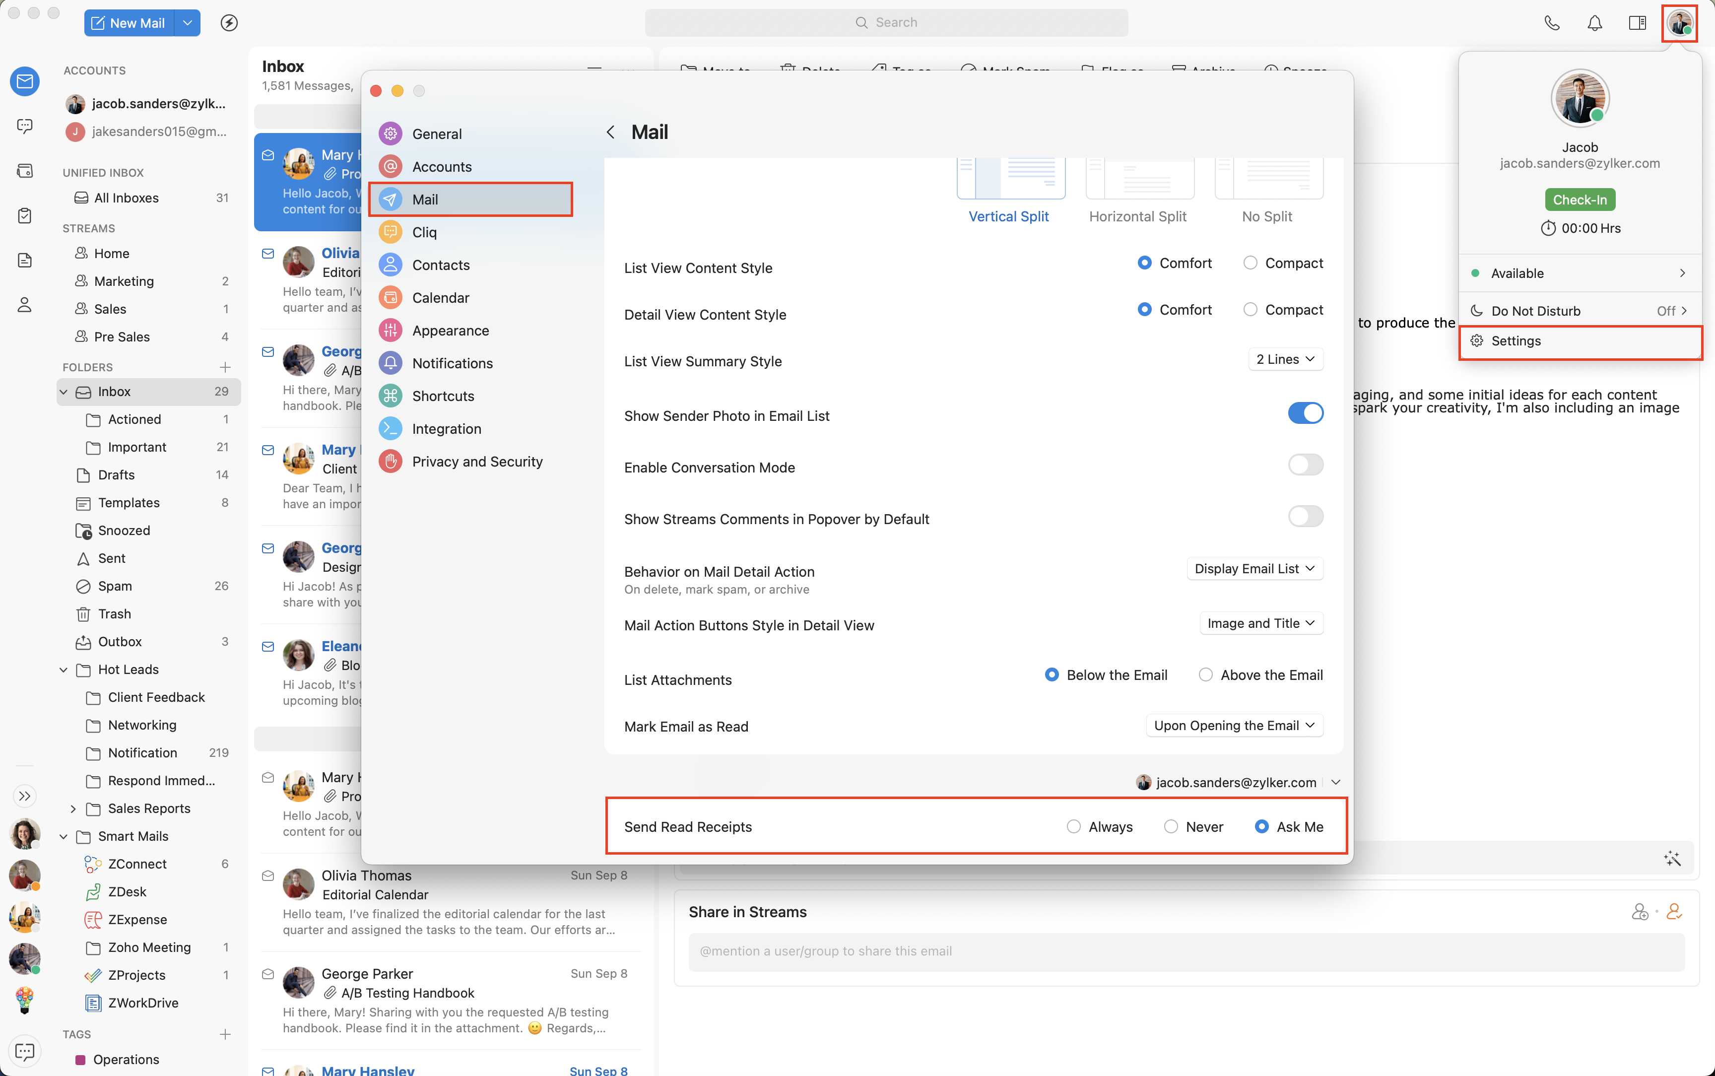Click the New Mail button
The image size is (1715, 1076).
(129, 23)
